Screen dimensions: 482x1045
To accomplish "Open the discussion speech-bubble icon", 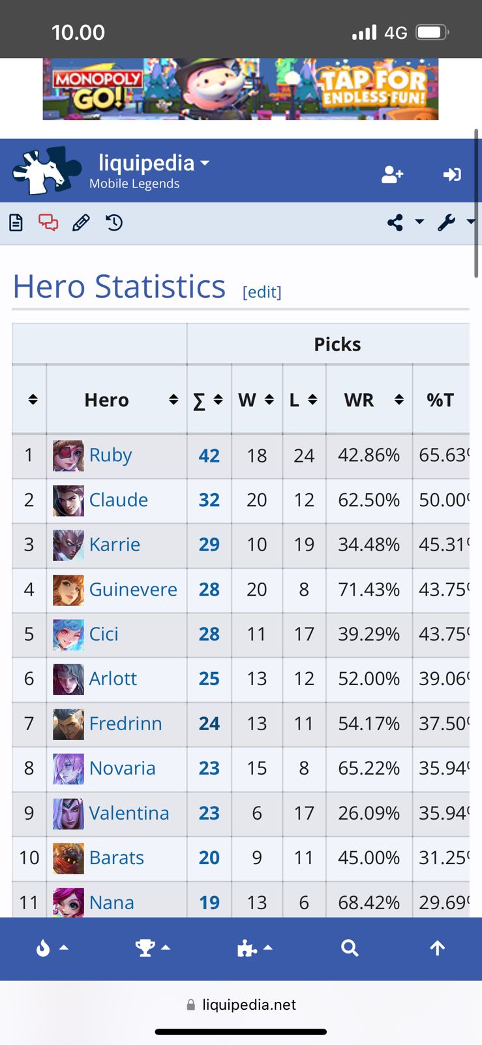I will pos(48,223).
